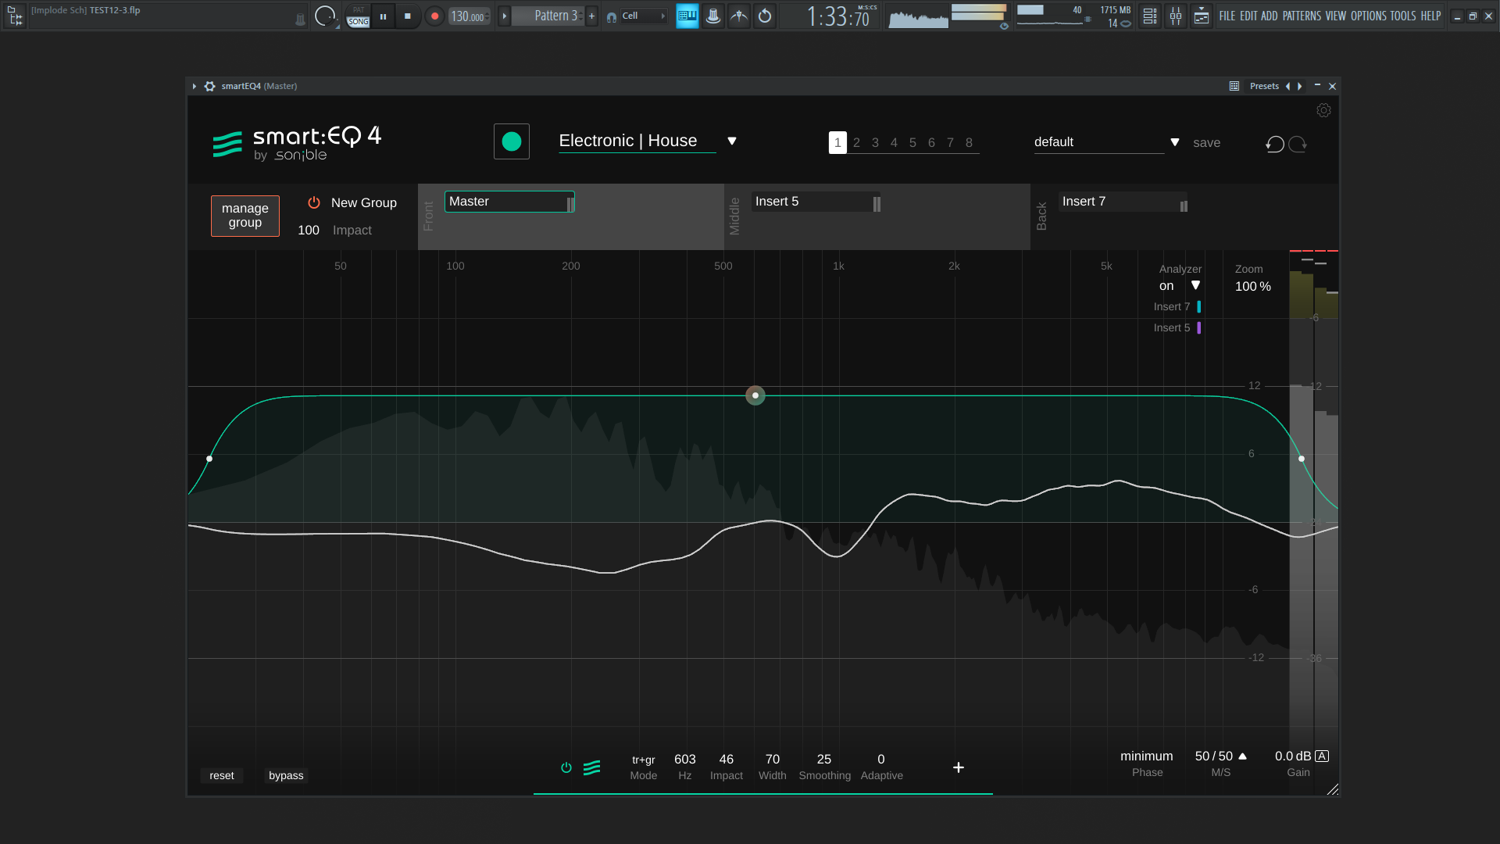The width and height of the screenshot is (1500, 844).
Task: Stop playback in the transport bar
Action: pos(408,16)
